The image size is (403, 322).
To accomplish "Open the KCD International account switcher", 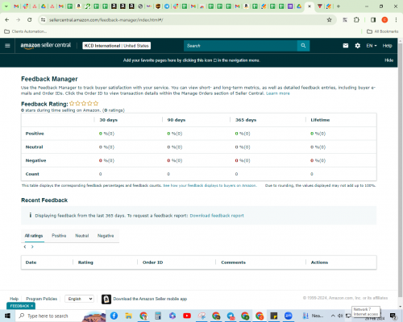I will click(x=117, y=46).
